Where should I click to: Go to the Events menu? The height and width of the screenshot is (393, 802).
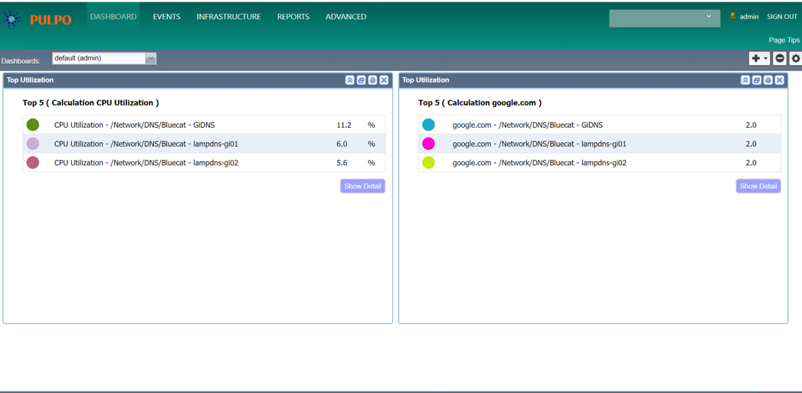click(166, 17)
